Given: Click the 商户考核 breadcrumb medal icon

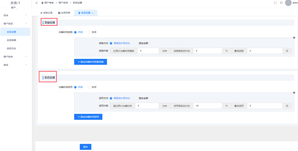Looking at the screenshot, I should click(42, 3).
